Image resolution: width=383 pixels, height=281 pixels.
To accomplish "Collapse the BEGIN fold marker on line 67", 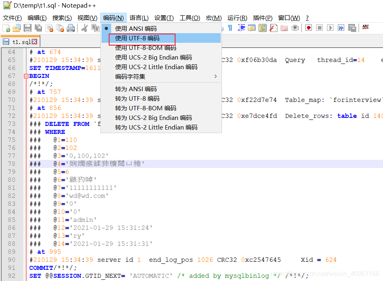I will (x=26, y=76).
